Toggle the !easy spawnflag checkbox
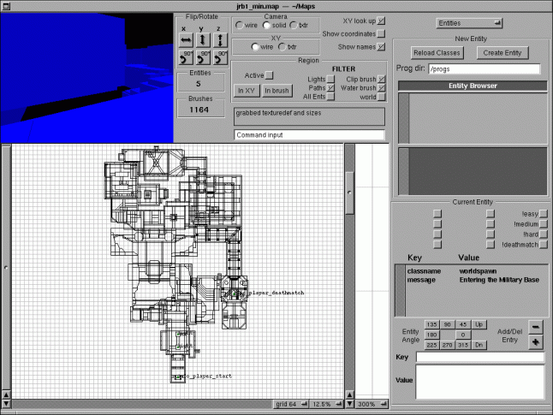This screenshot has height=415, width=553. point(544,214)
